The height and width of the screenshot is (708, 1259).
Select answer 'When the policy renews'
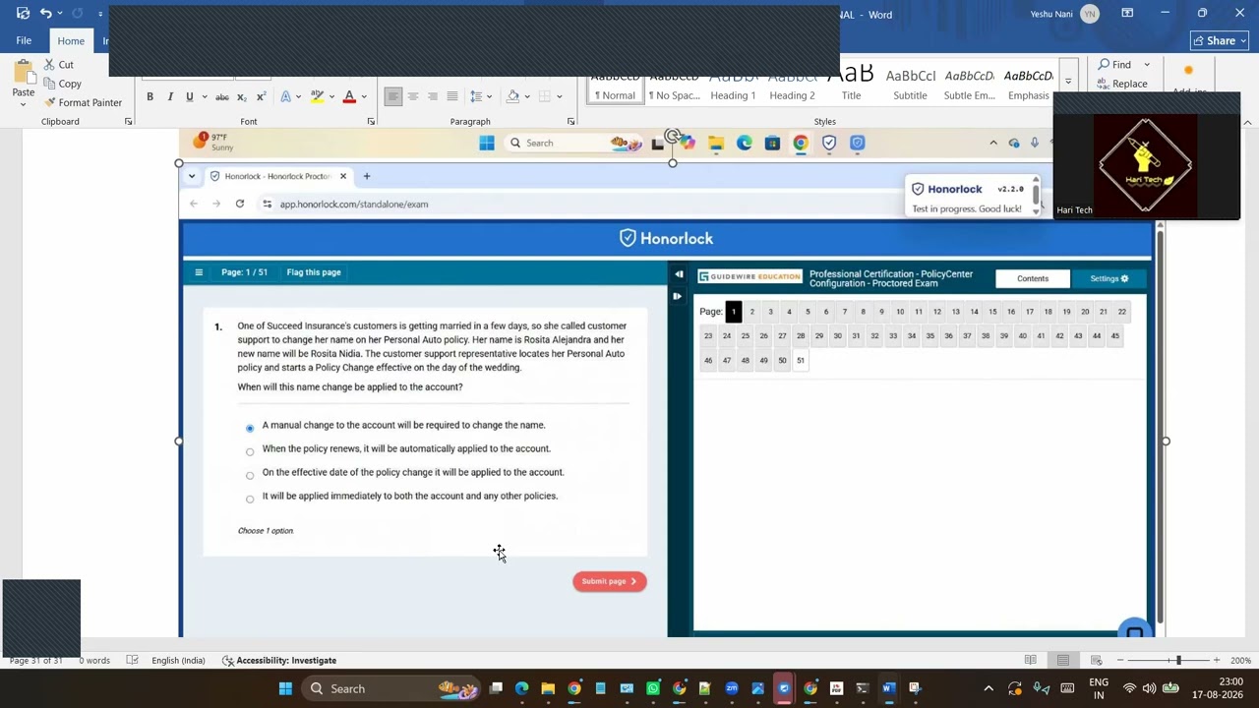pos(250,451)
